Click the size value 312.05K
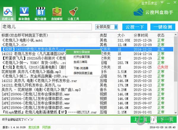This screenshot has width=178, height=130. 124,40
